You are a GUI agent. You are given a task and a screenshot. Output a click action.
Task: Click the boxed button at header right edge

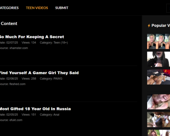point(168,8)
